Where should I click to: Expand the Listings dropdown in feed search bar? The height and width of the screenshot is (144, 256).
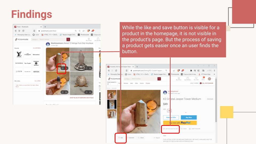coord(35,39)
